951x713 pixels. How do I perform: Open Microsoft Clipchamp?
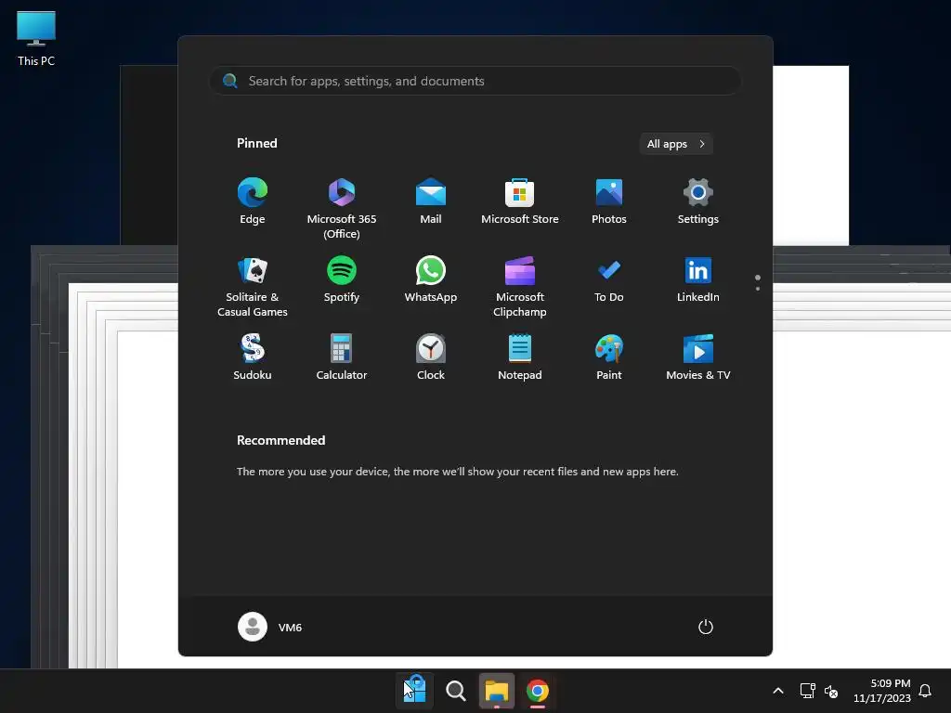click(x=520, y=287)
